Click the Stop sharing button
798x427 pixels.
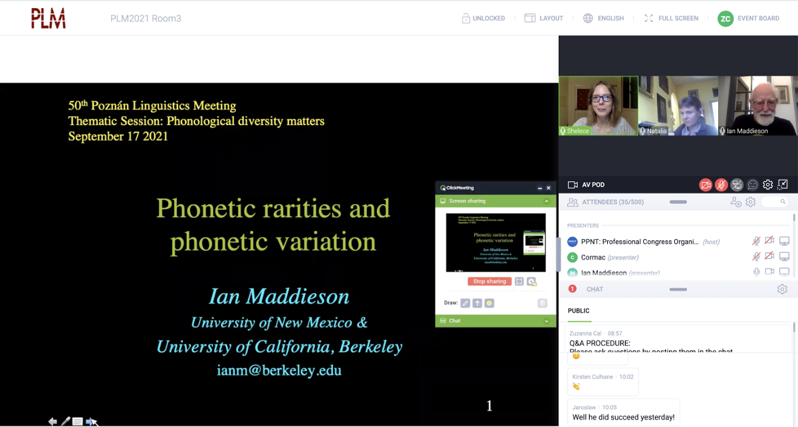(x=489, y=282)
